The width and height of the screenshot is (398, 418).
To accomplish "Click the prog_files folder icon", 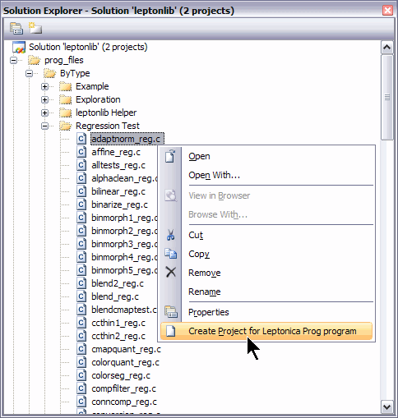I will pyautogui.click(x=35, y=60).
